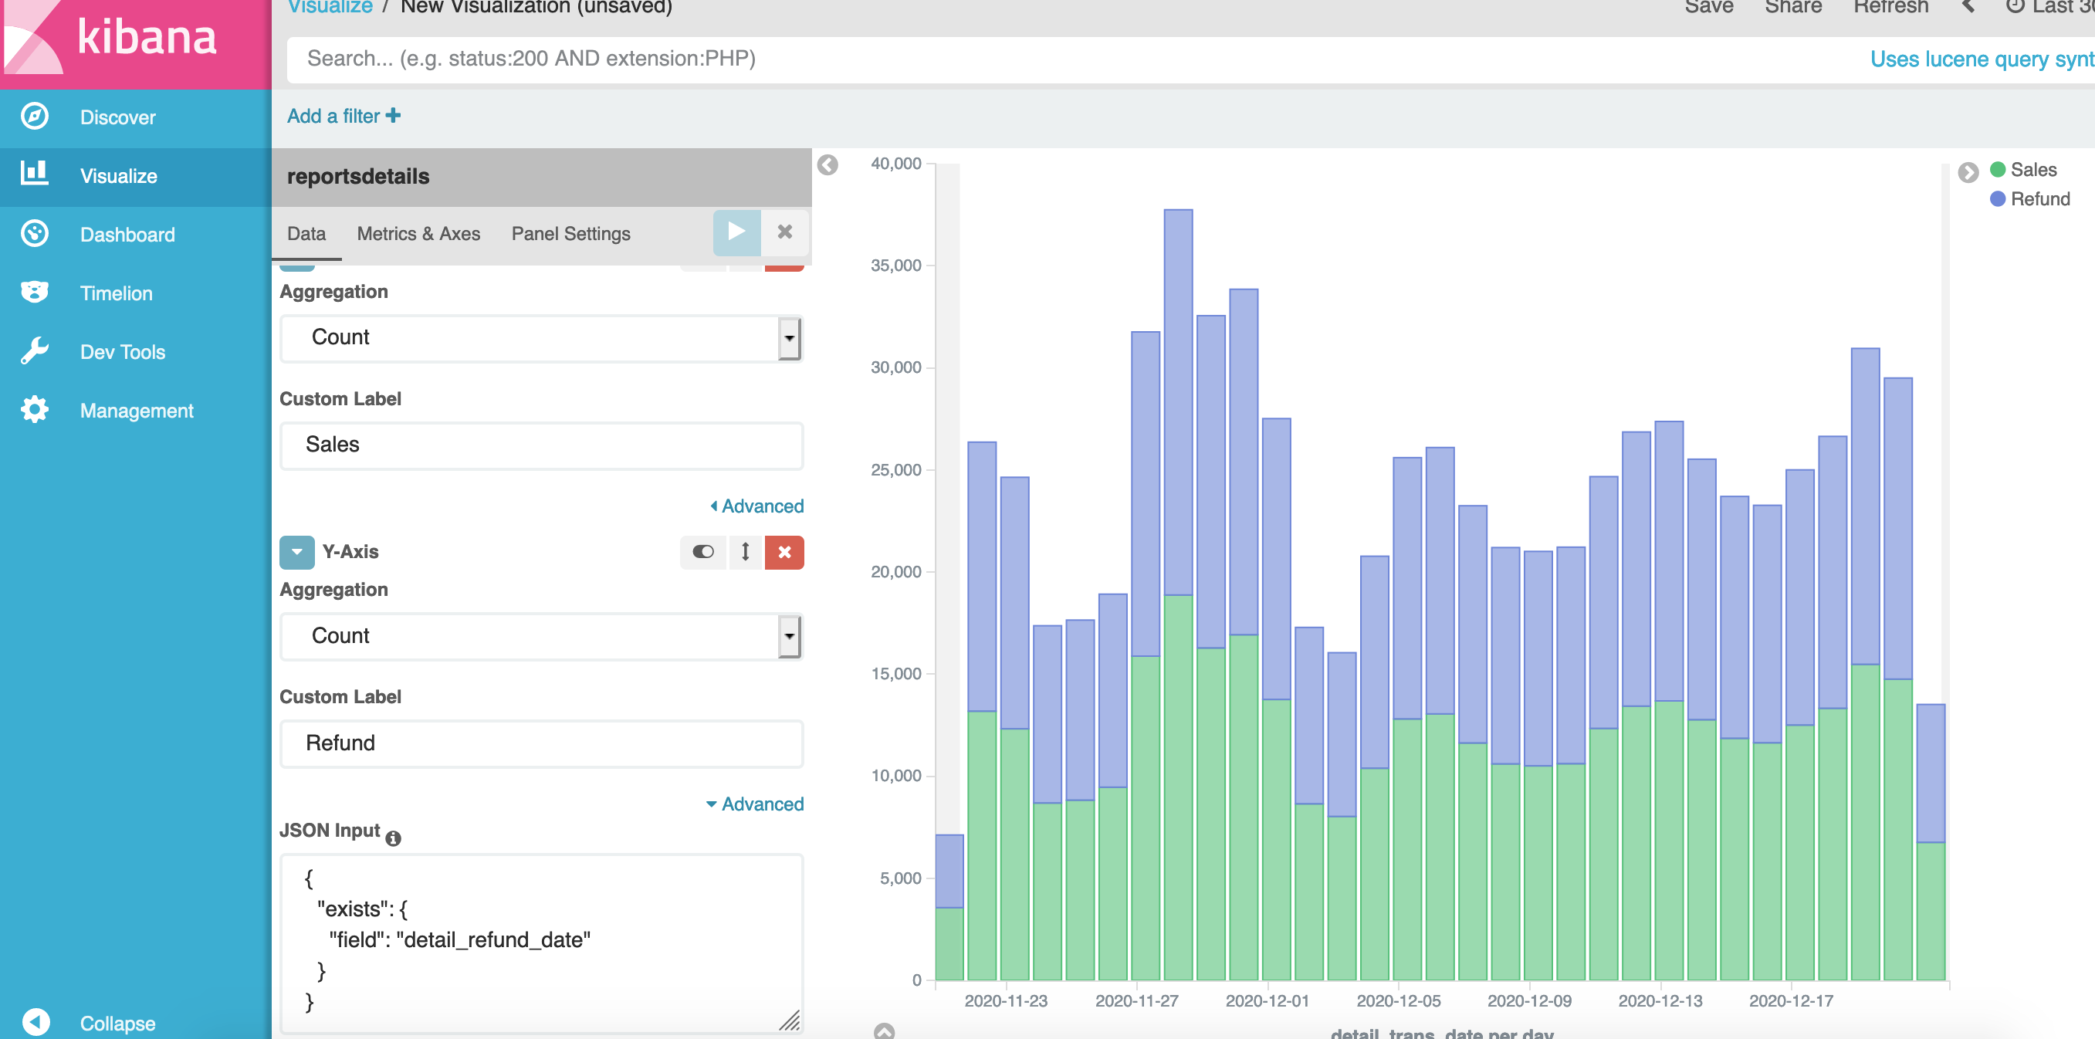Click the JSON Input info icon
This screenshot has height=1039, width=2095.
click(393, 838)
